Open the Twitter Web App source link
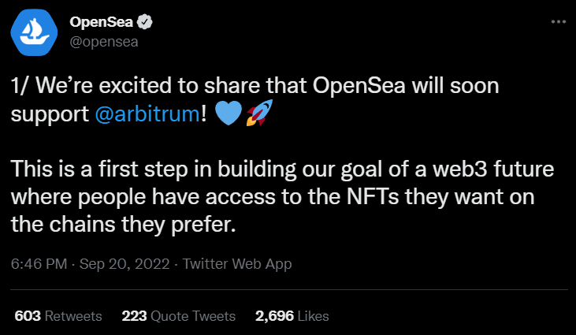 pyautogui.click(x=237, y=264)
